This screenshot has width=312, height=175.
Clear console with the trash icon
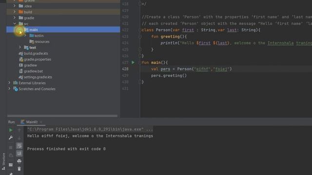(19, 169)
